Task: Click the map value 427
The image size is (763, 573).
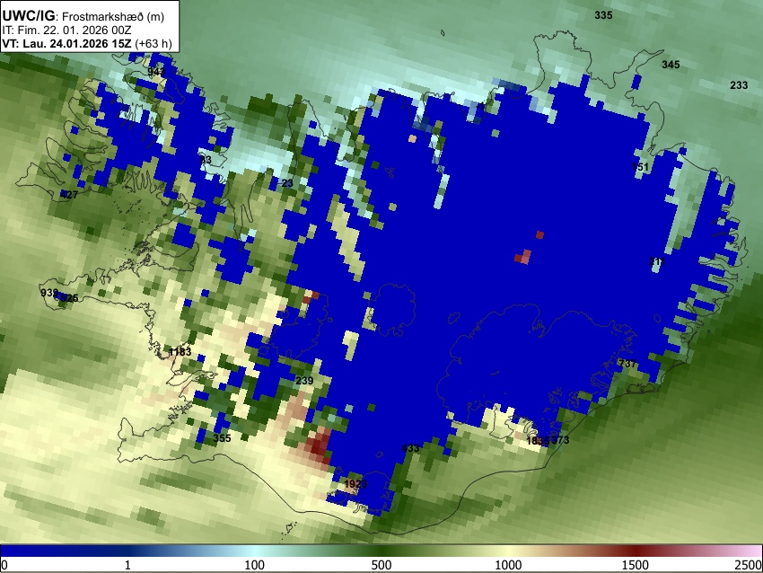Action: point(69,195)
